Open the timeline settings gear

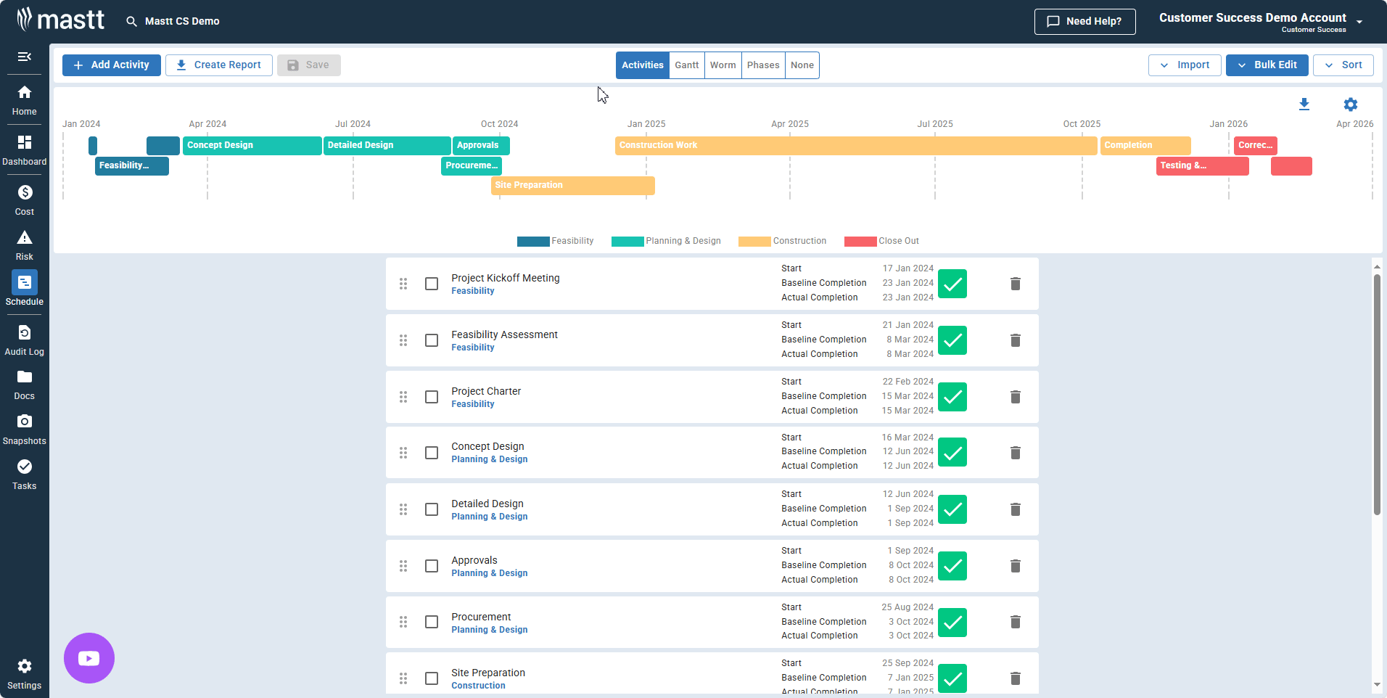coord(1351,104)
